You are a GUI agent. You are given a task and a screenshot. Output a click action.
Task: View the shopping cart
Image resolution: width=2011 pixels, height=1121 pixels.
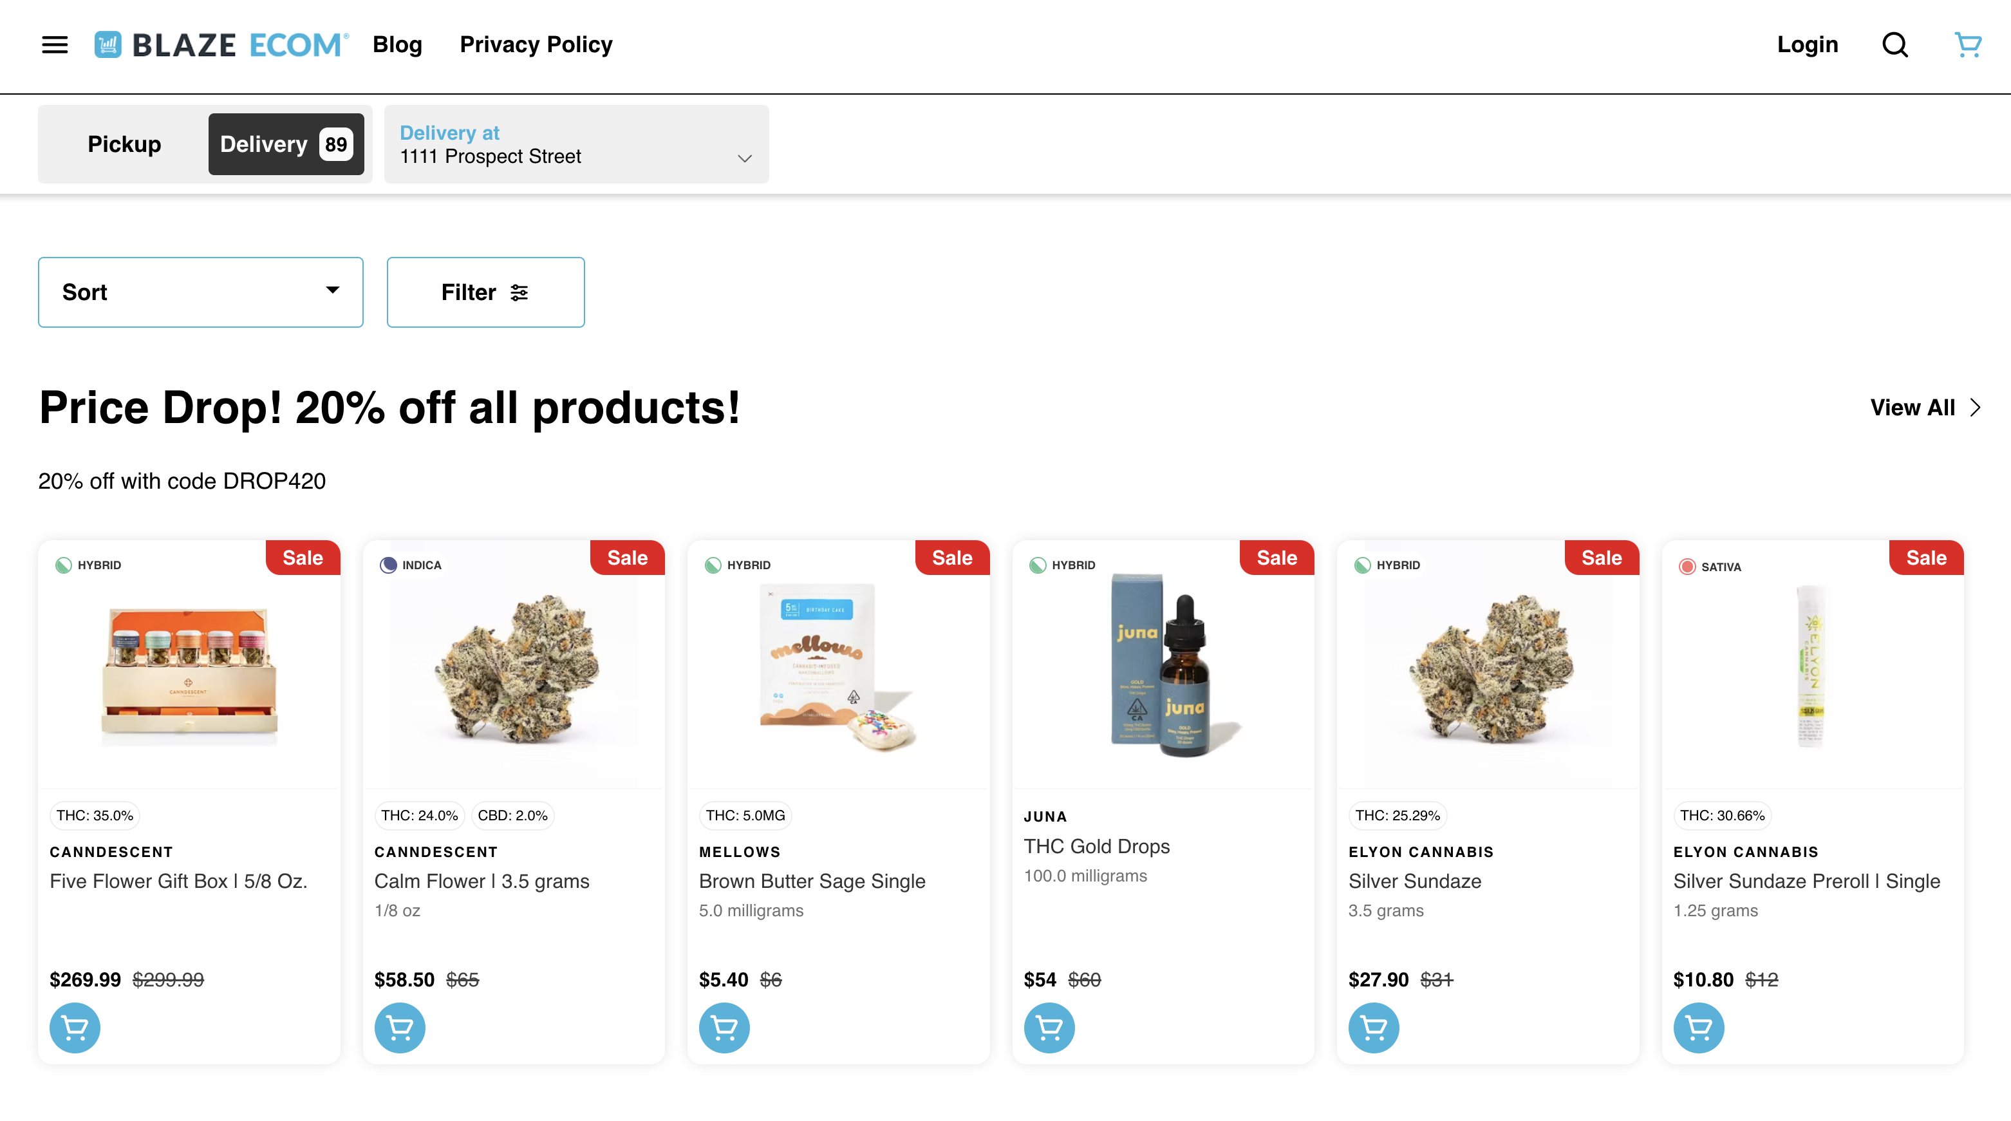pos(1968,44)
